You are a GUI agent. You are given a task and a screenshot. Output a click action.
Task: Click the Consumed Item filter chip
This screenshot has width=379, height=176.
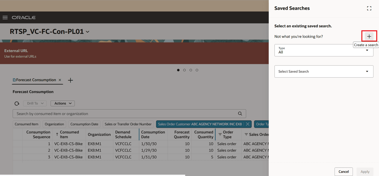click(x=27, y=124)
